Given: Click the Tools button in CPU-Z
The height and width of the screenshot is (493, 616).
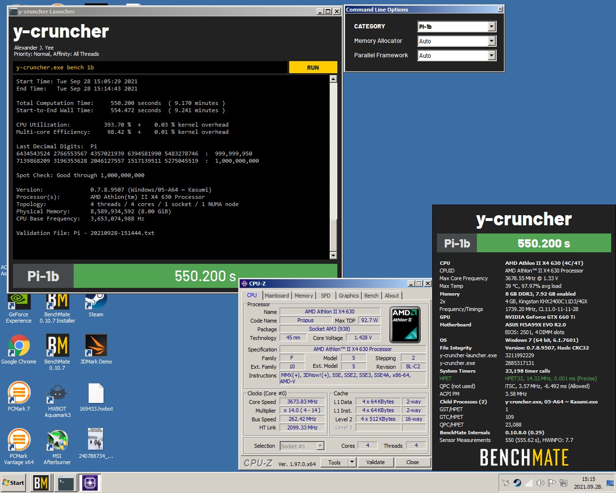Looking at the screenshot, I should tap(334, 462).
